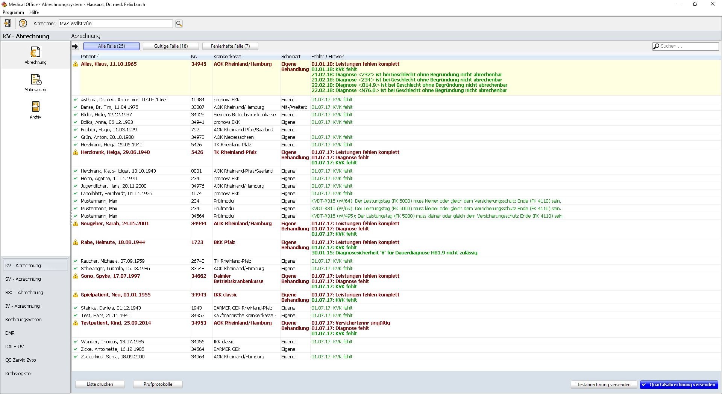Image resolution: width=722 pixels, height=394 pixels.
Task: Click the Liste drucken button
Action: [99, 384]
